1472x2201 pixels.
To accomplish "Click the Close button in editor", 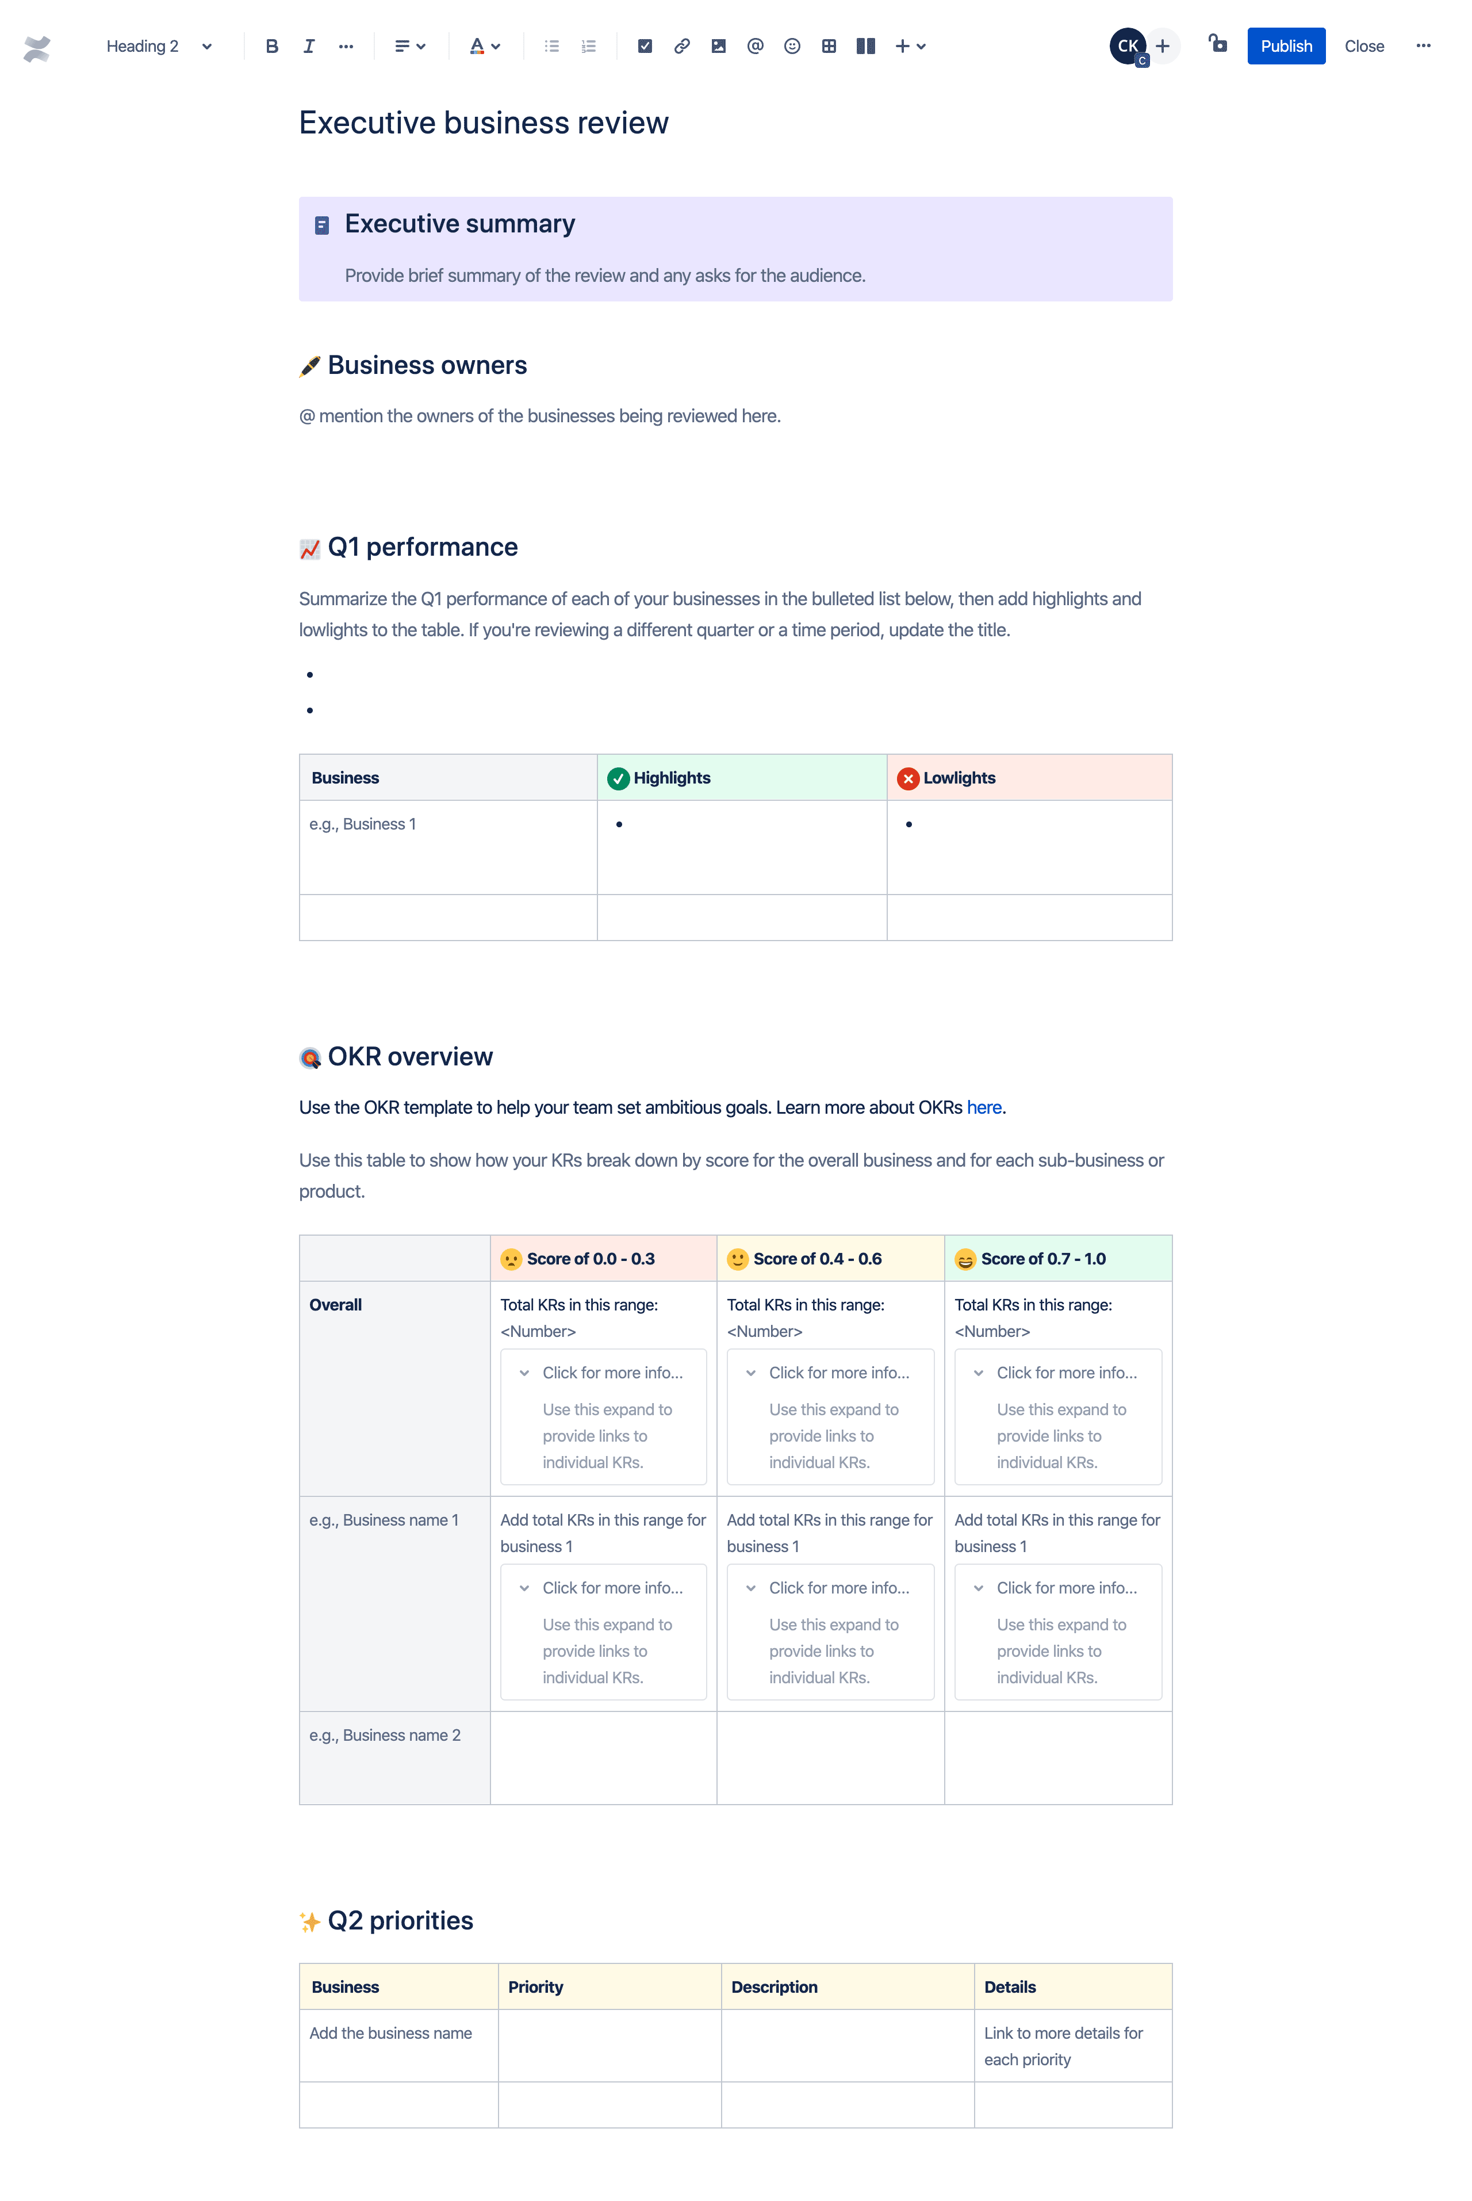I will [1365, 44].
